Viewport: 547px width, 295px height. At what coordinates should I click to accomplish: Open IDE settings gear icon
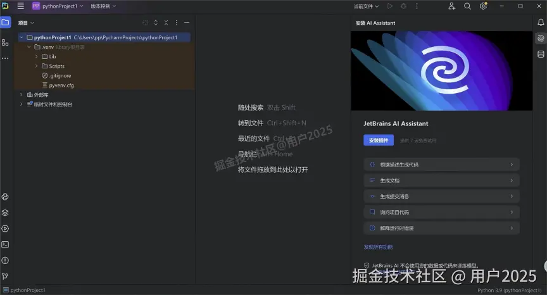pos(483,6)
